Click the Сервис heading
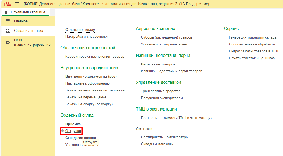283x156 pixels. (231, 29)
